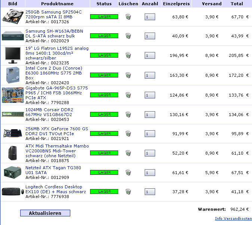Screen dimensions: 252x225
Task: Click quantity field for Samsung SP2504C
Action: pos(150,17)
